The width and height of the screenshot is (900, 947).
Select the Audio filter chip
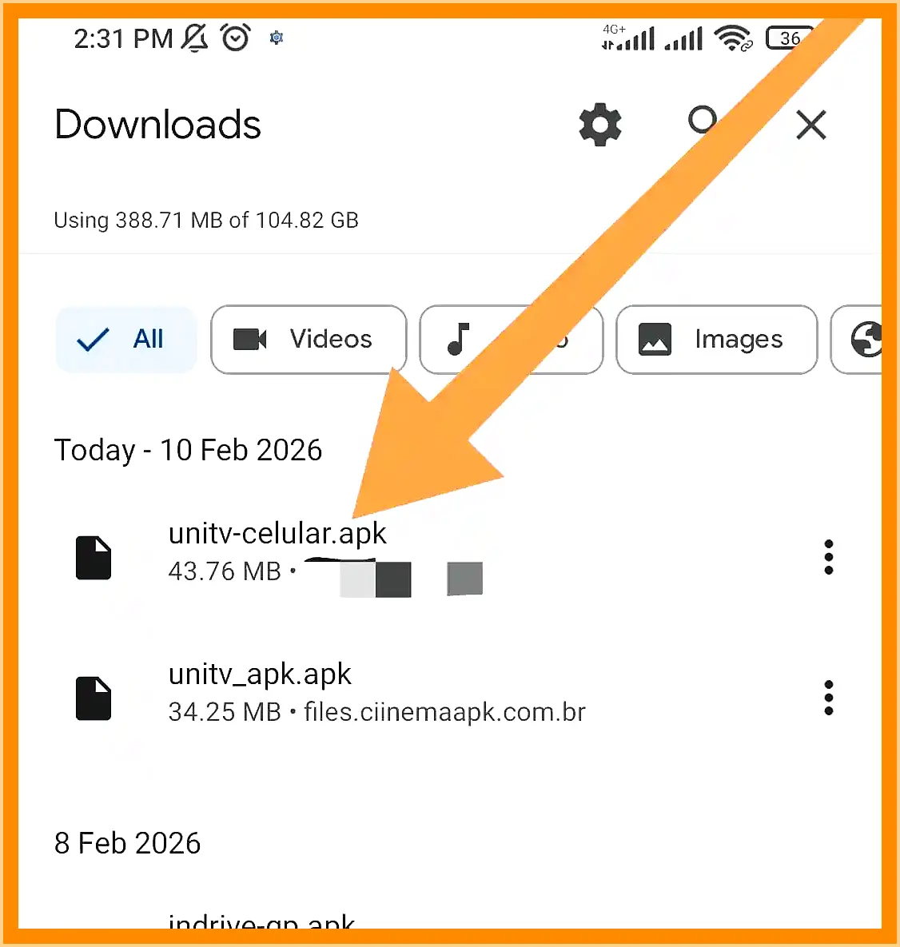[511, 340]
